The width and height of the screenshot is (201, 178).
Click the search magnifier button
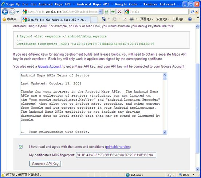[x=192, y=12]
